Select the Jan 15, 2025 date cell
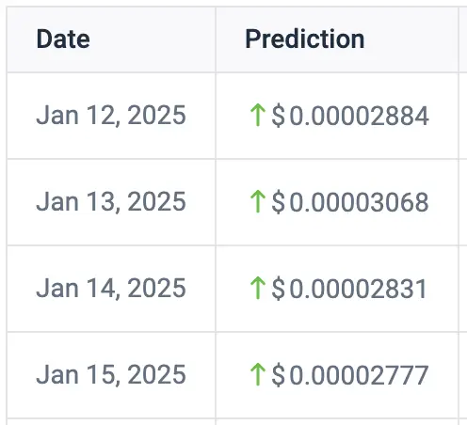 pyautogui.click(x=111, y=375)
